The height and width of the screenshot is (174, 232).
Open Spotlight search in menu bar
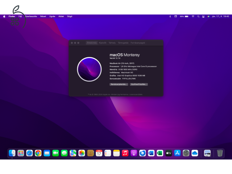(x=198, y=16)
